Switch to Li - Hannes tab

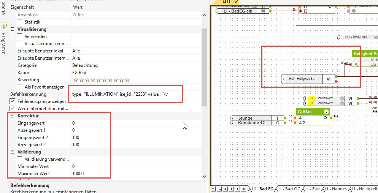(335, 189)
